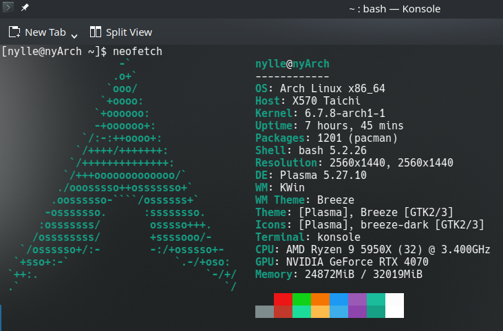Click the WM value KWin
Screen dimensions: 503x331
click(292, 188)
